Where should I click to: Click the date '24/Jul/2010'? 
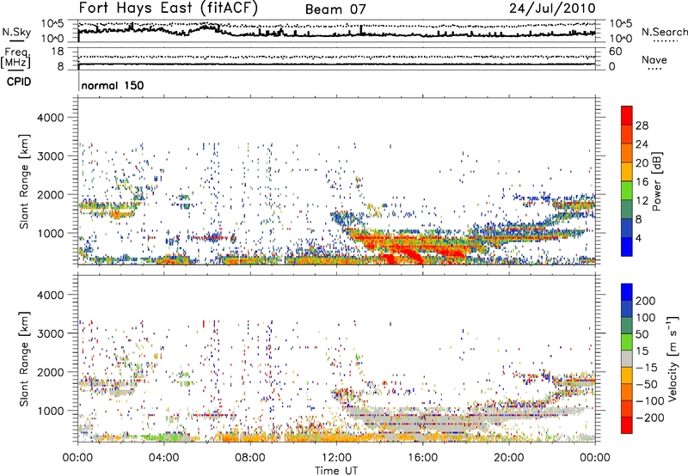click(552, 9)
